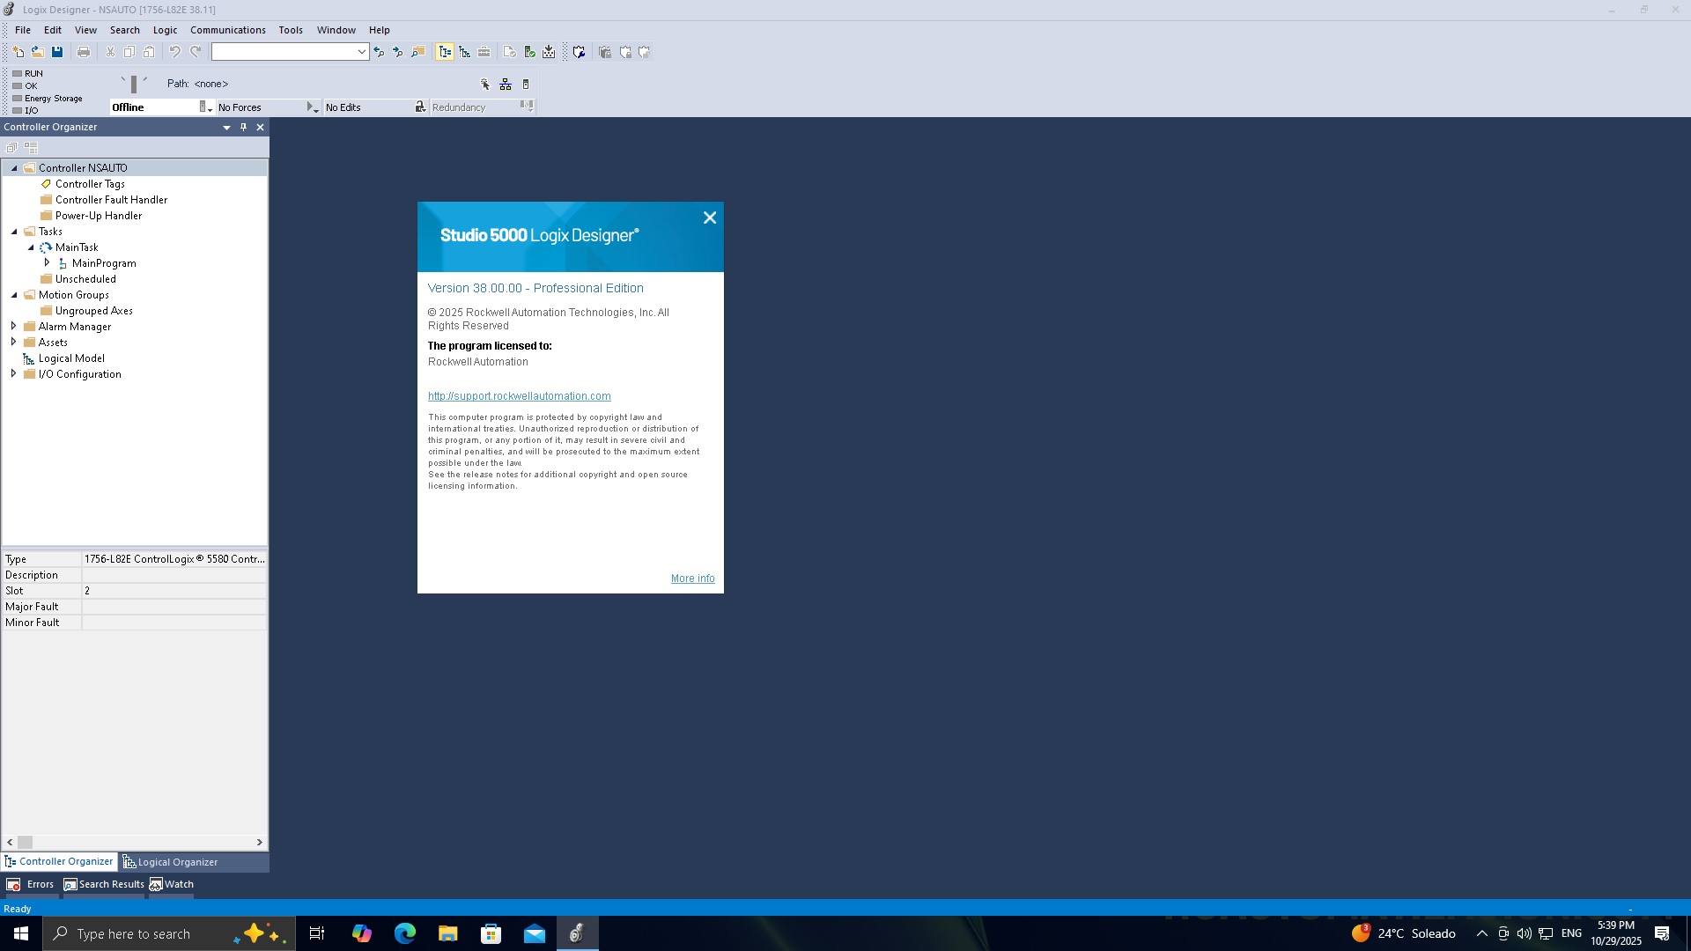Image resolution: width=1691 pixels, height=951 pixels.
Task: Toggle the Controller Organizer toolbar icon
Action: pyautogui.click(x=445, y=53)
